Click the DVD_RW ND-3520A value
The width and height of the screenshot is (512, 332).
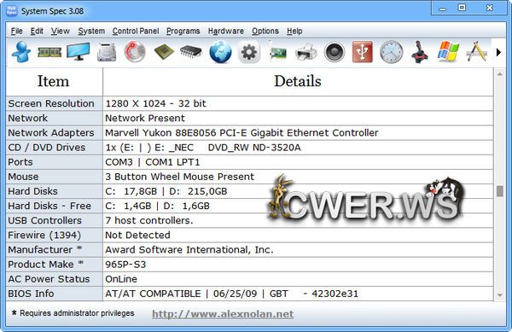(203, 148)
